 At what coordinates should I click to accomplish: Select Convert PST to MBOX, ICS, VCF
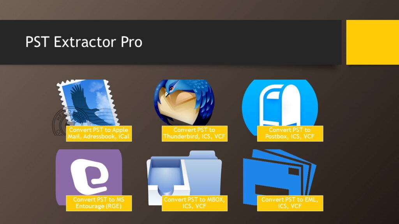click(194, 203)
